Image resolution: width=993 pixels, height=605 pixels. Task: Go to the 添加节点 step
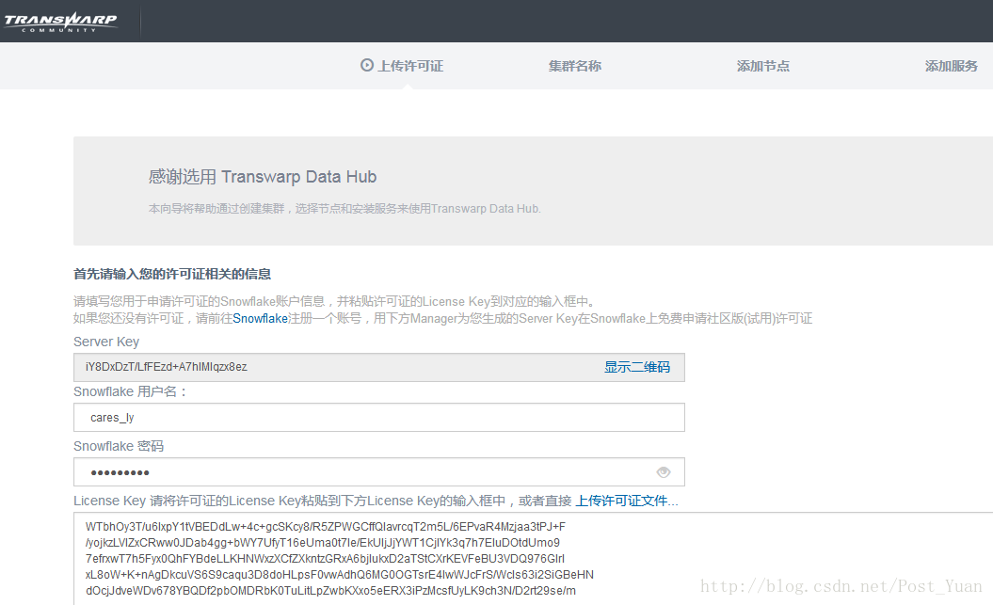(763, 66)
